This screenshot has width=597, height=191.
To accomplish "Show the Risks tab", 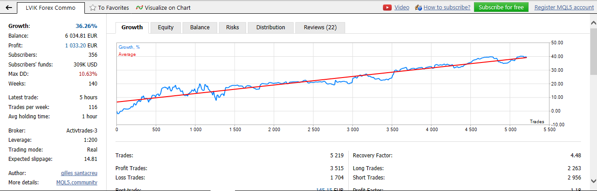I will click(x=232, y=27).
